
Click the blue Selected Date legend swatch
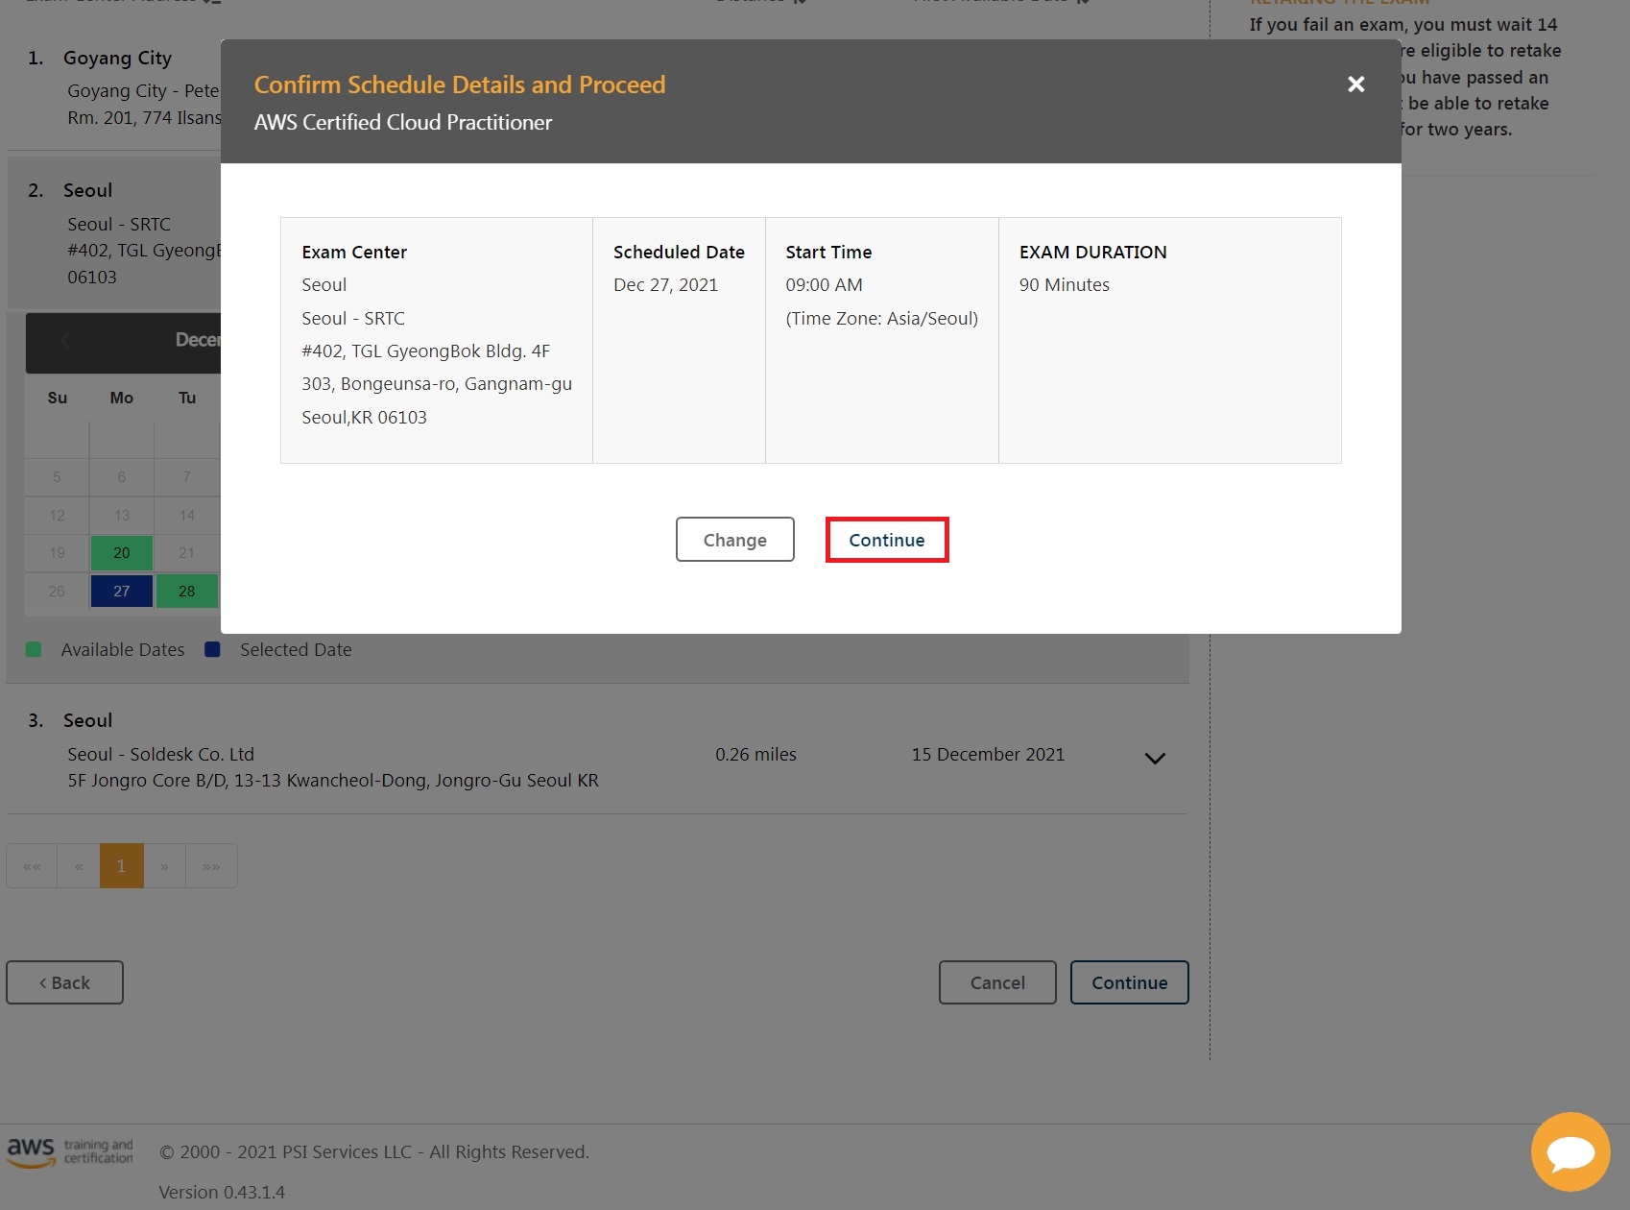tap(213, 650)
